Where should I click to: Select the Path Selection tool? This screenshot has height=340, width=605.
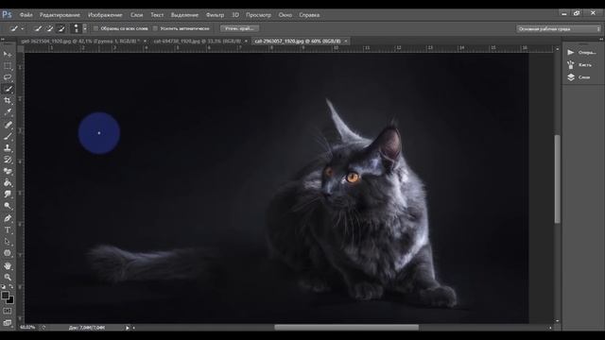(8, 242)
